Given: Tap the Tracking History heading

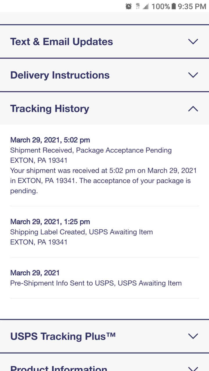Looking at the screenshot, I should 50,109.
